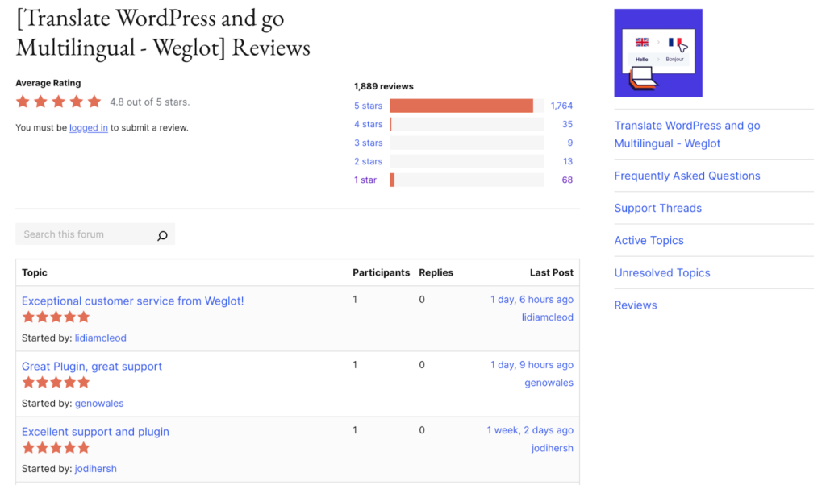Open the logged in link
The height and width of the screenshot is (485, 826).
tap(89, 127)
